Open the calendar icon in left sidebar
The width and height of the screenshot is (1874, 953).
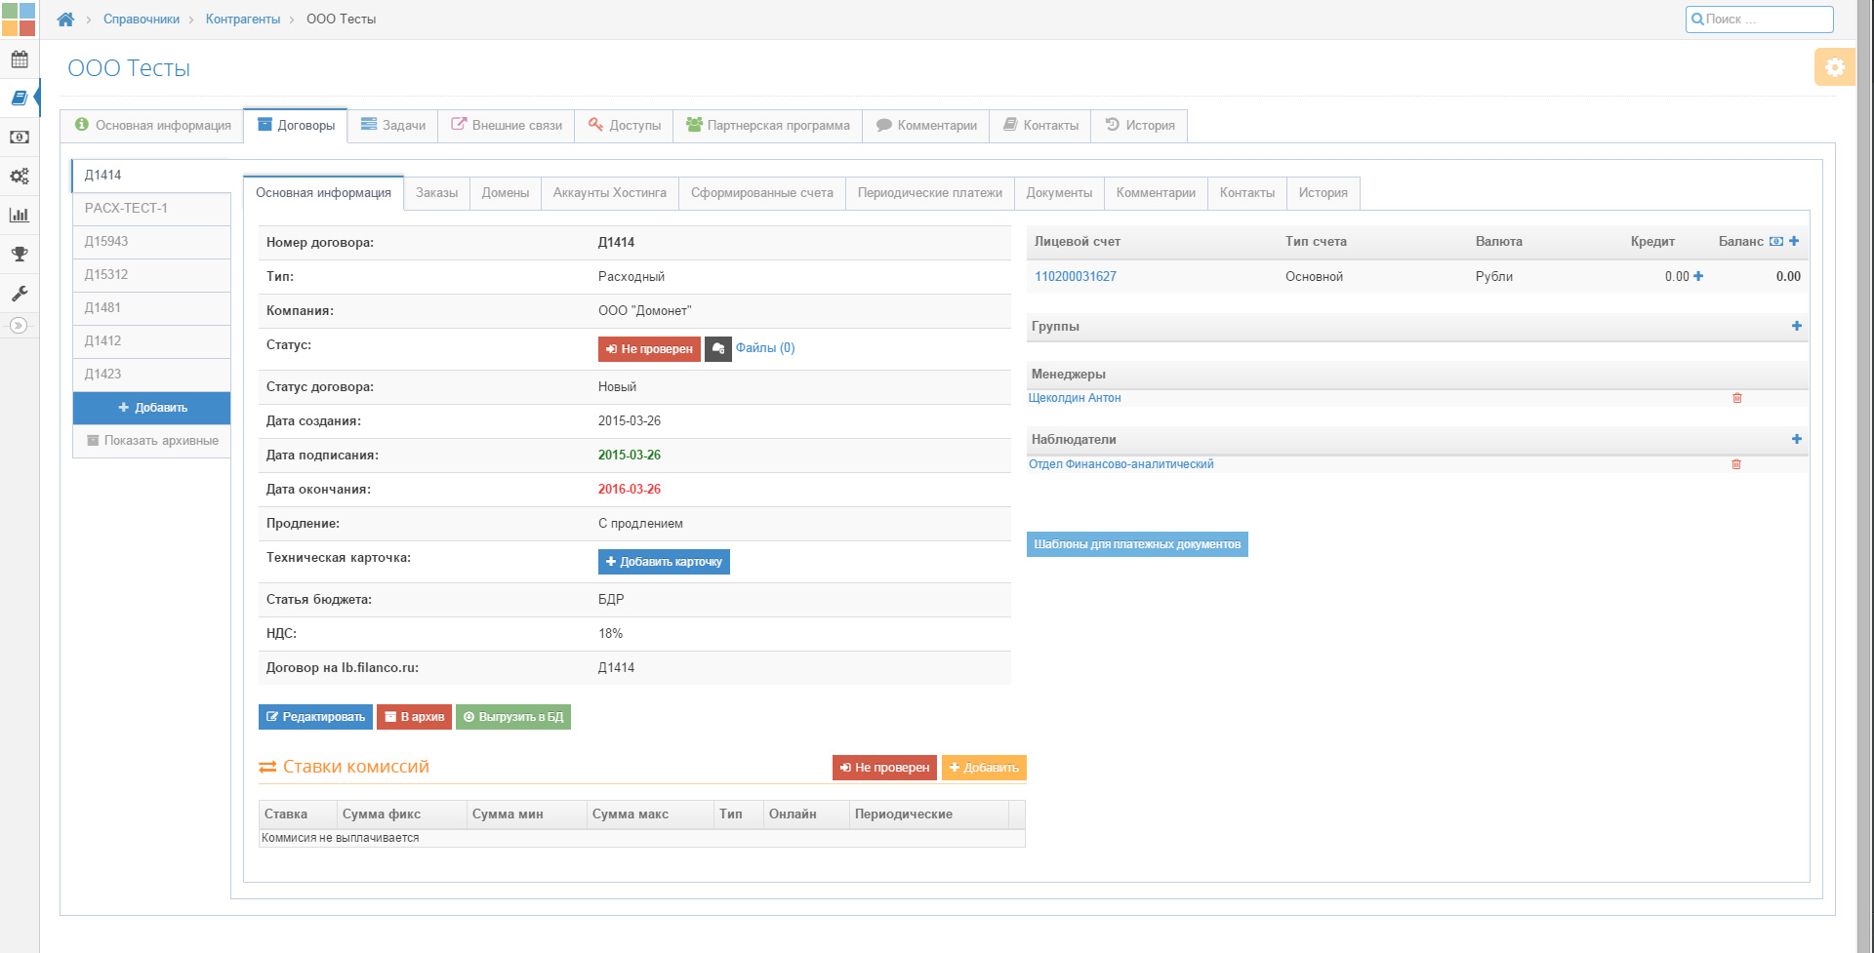20,60
